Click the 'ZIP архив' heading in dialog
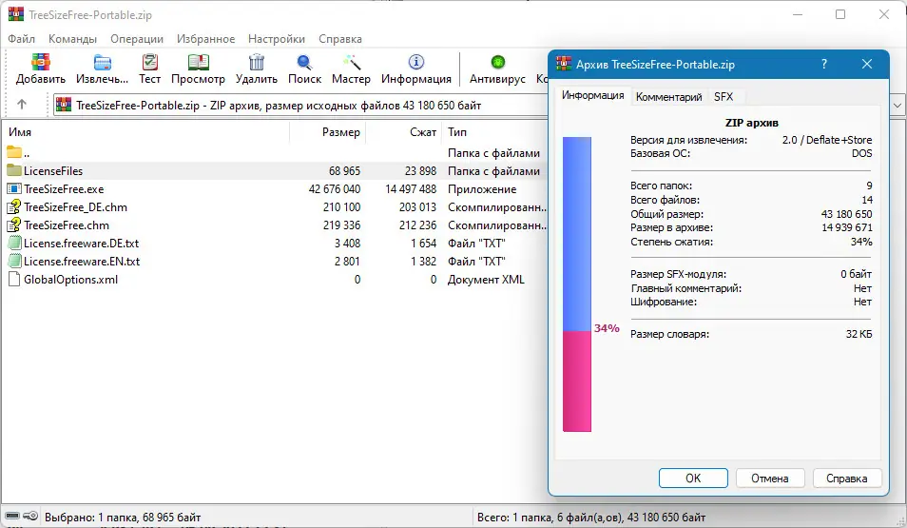Screen dimensions: 907x528 click(x=751, y=123)
